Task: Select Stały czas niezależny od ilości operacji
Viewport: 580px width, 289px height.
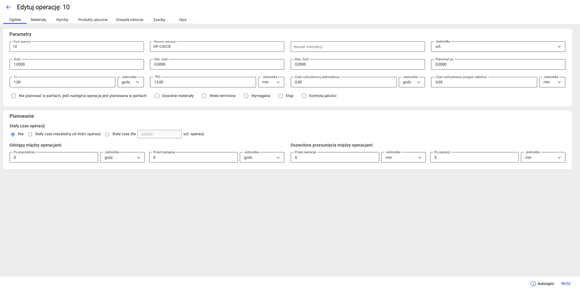Action: tap(30, 134)
